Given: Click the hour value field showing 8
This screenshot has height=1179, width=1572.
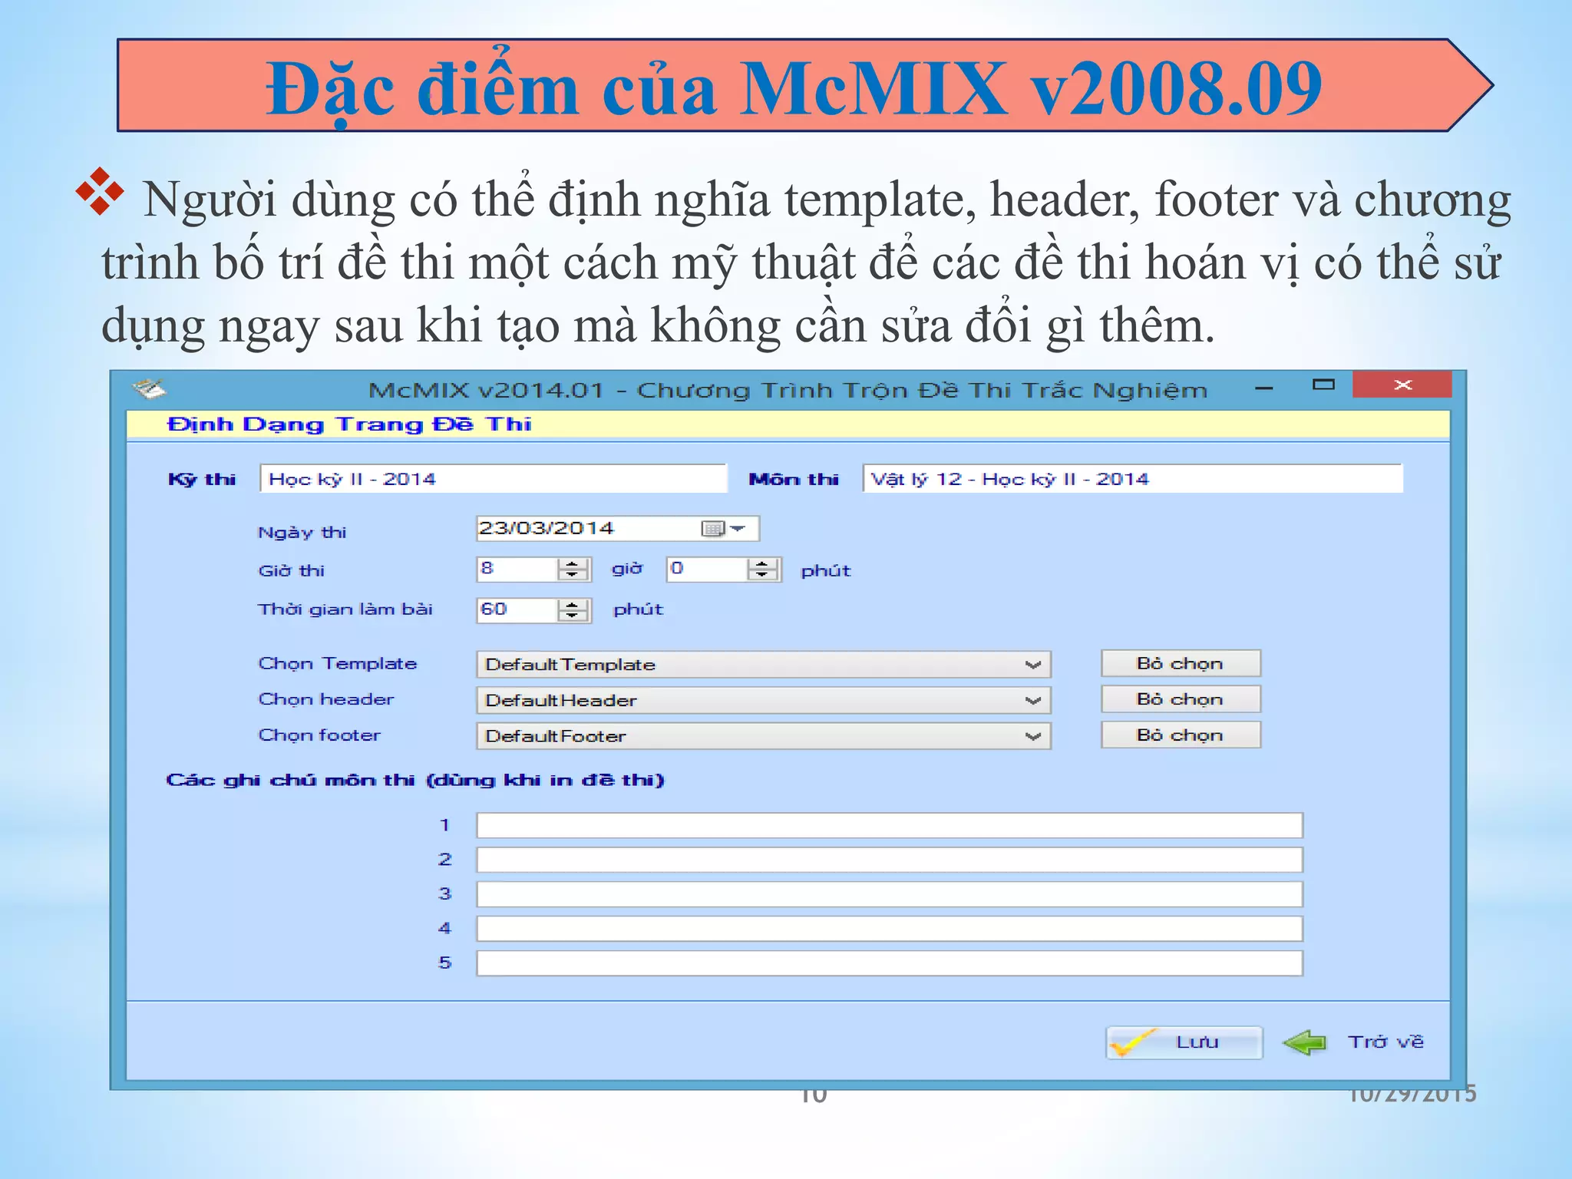Looking at the screenshot, I should click(517, 570).
